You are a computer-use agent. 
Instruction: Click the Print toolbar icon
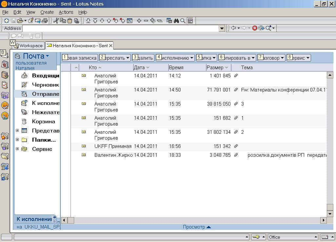click(45, 21)
